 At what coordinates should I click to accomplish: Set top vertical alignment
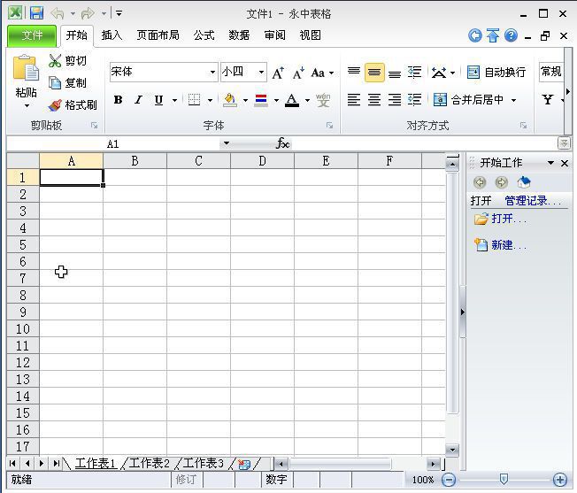tap(354, 71)
